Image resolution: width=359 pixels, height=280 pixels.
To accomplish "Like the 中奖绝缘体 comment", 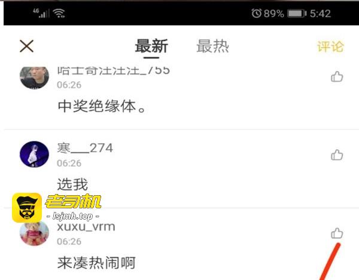I will (337, 77).
